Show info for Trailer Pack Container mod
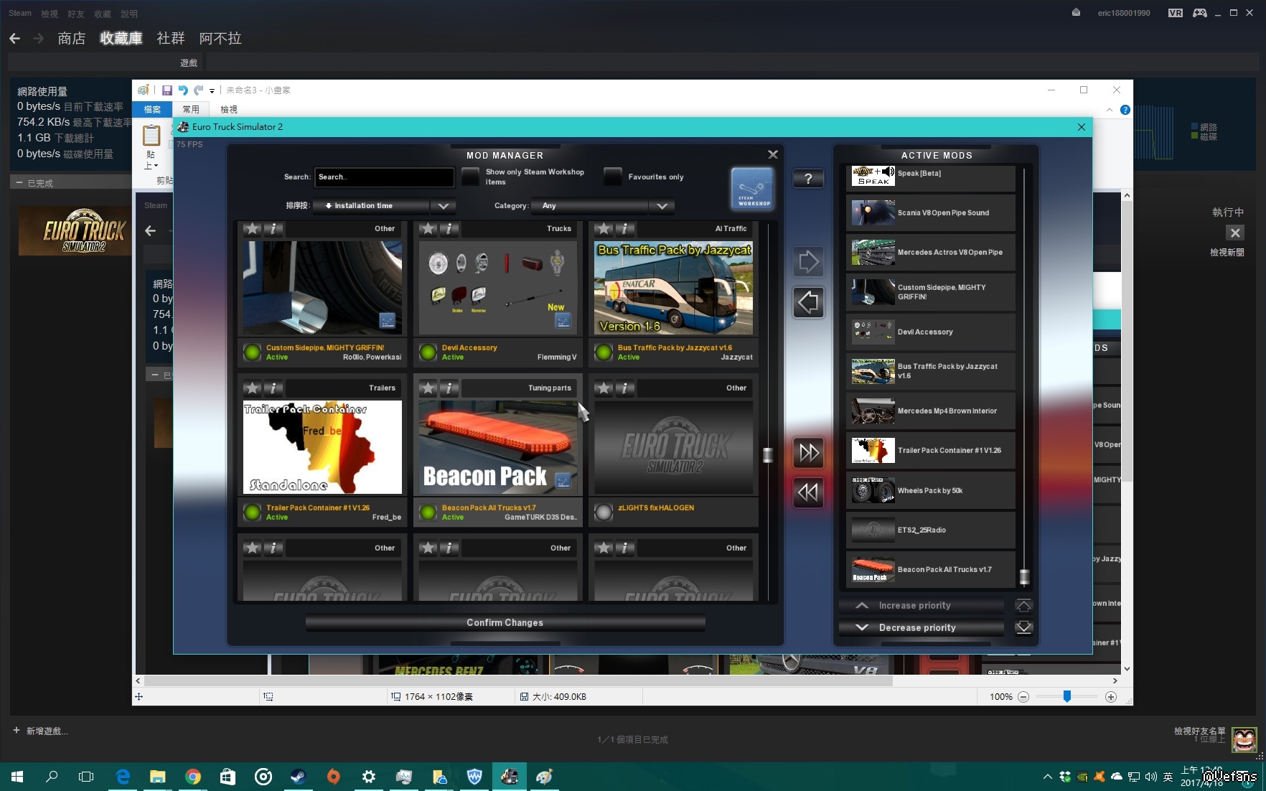 pos(273,388)
